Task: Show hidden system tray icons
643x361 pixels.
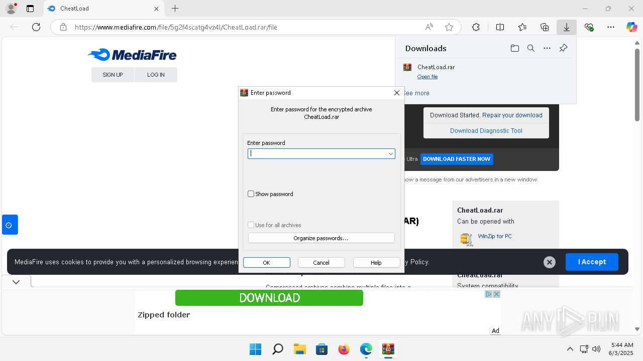Action: pyautogui.click(x=570, y=349)
